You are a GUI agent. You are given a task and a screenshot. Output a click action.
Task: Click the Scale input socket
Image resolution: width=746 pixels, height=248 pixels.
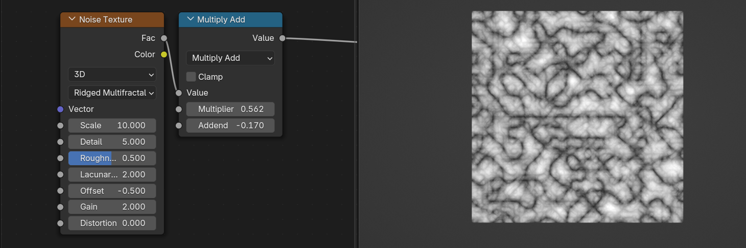click(x=60, y=125)
